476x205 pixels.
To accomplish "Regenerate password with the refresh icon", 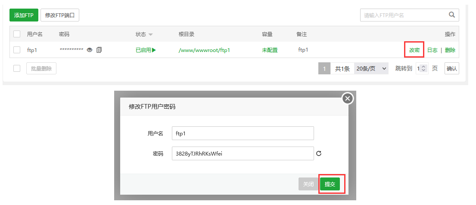I will pos(319,153).
